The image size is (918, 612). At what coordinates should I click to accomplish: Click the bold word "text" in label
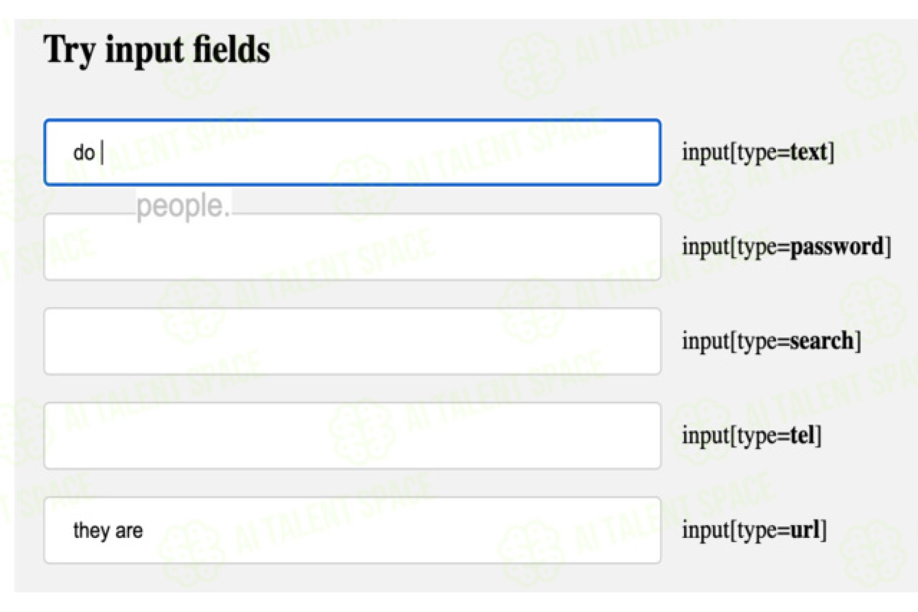(x=808, y=152)
